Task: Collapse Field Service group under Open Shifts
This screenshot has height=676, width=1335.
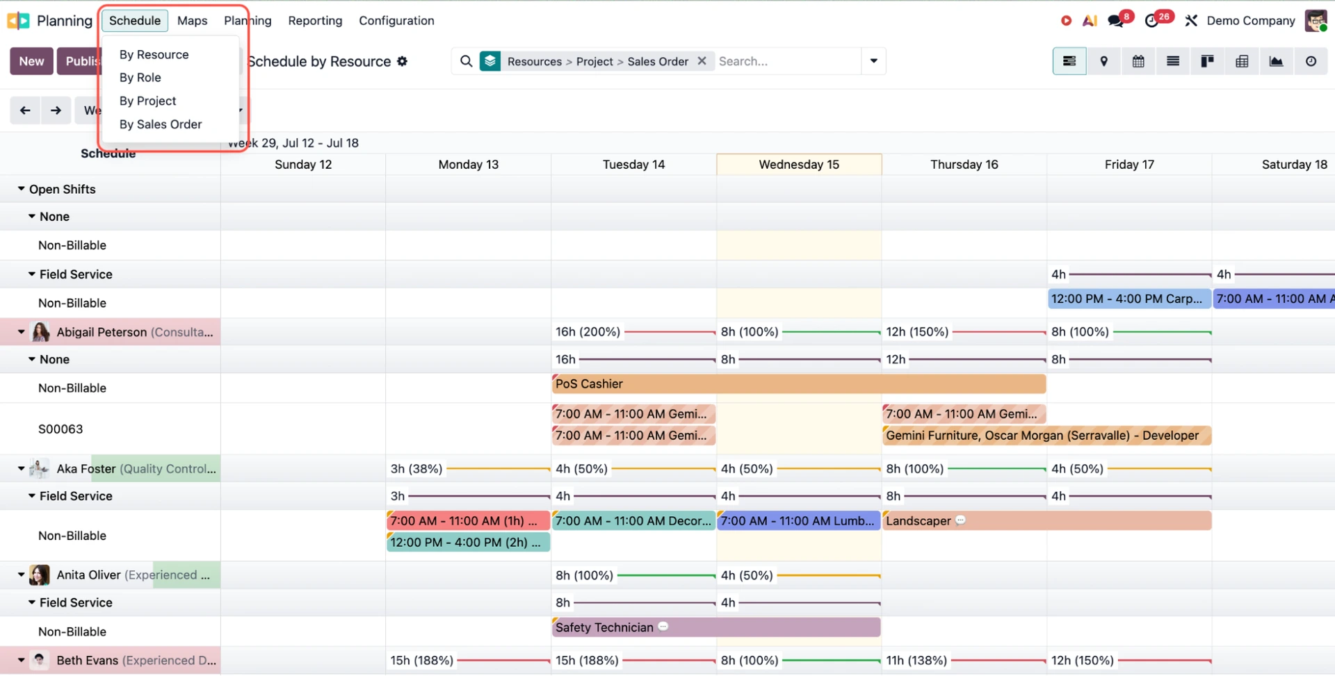Action: pyautogui.click(x=31, y=274)
